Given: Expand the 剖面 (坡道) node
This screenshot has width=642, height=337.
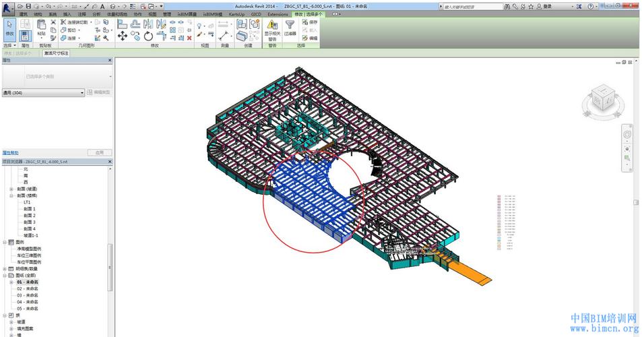Looking at the screenshot, I should point(11,189).
